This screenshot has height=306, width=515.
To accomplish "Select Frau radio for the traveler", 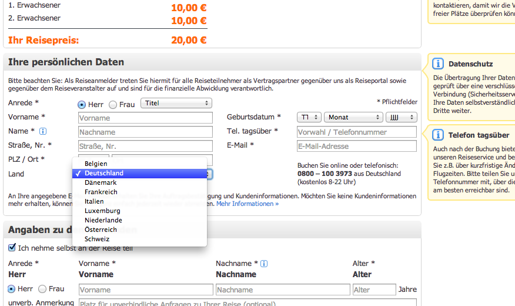I will (42, 289).
